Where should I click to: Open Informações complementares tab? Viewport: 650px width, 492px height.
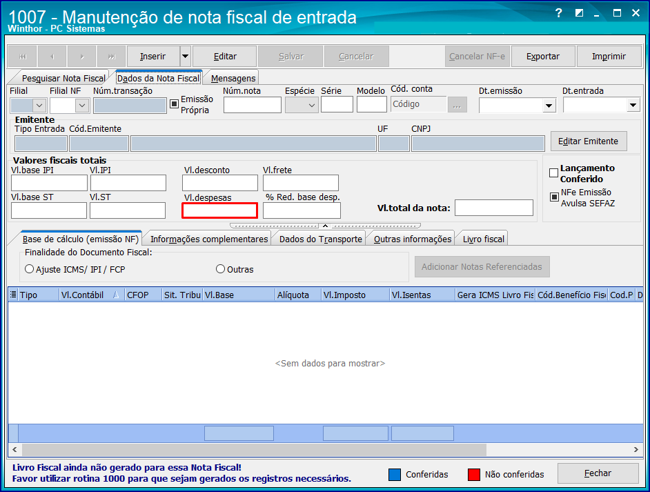[209, 239]
